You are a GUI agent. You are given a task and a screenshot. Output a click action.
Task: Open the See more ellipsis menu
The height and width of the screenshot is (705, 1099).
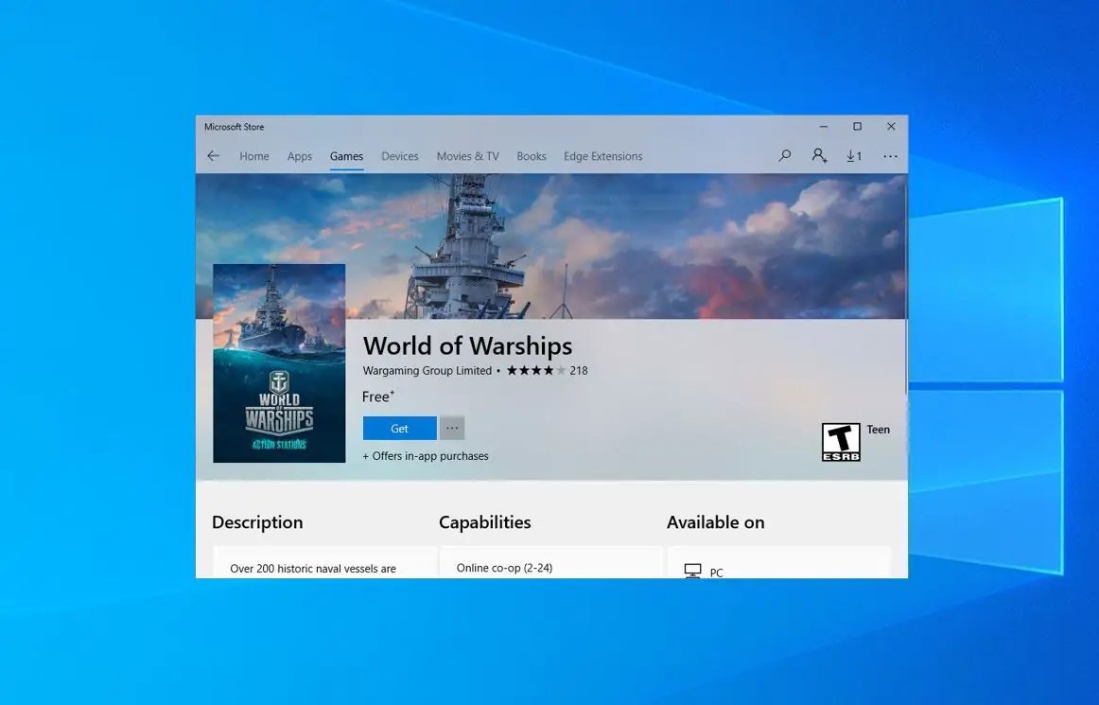[x=890, y=155]
